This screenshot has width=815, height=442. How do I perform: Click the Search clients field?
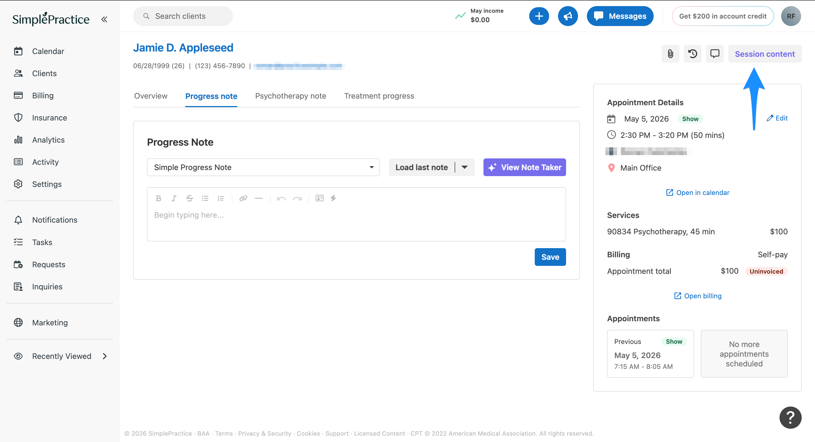point(183,16)
